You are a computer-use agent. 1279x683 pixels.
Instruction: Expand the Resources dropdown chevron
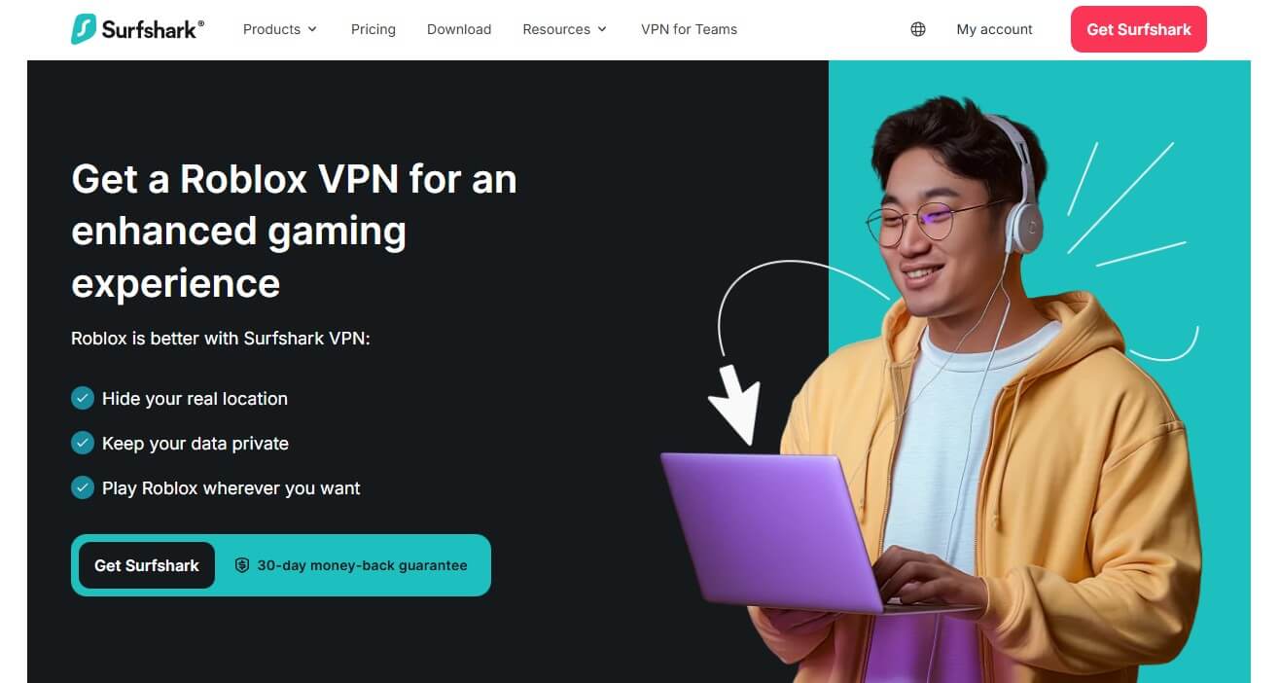coord(602,29)
